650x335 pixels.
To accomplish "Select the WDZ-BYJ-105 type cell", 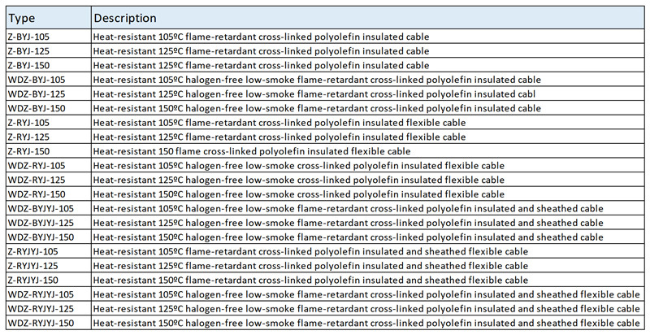I will tap(37, 80).
